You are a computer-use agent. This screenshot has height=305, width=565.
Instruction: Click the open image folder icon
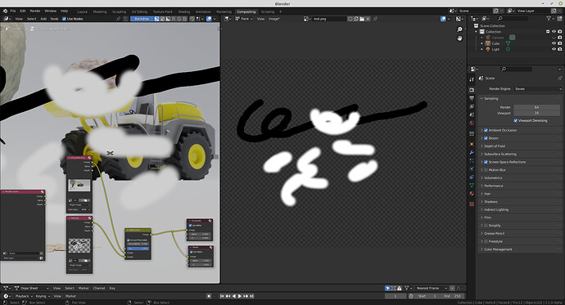tap(362, 19)
